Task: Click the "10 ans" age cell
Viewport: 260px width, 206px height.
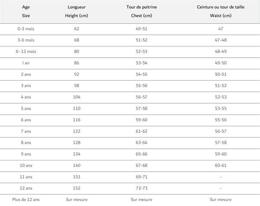Action: coord(26,165)
